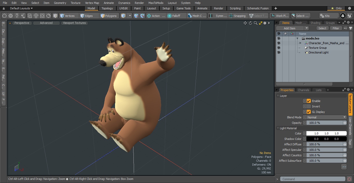Add a new layout tab with plus
This screenshot has height=183, width=354.
point(275,8)
